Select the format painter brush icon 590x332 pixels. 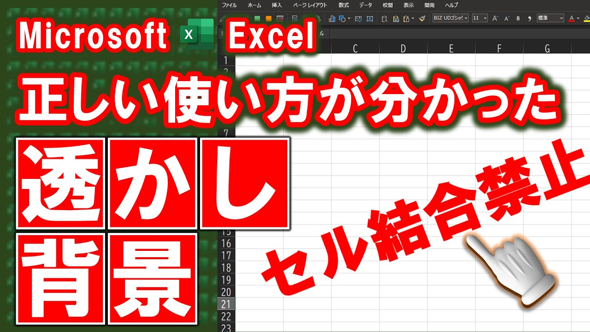[422, 18]
